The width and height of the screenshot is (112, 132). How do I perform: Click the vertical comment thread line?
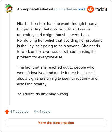coord(9,59)
